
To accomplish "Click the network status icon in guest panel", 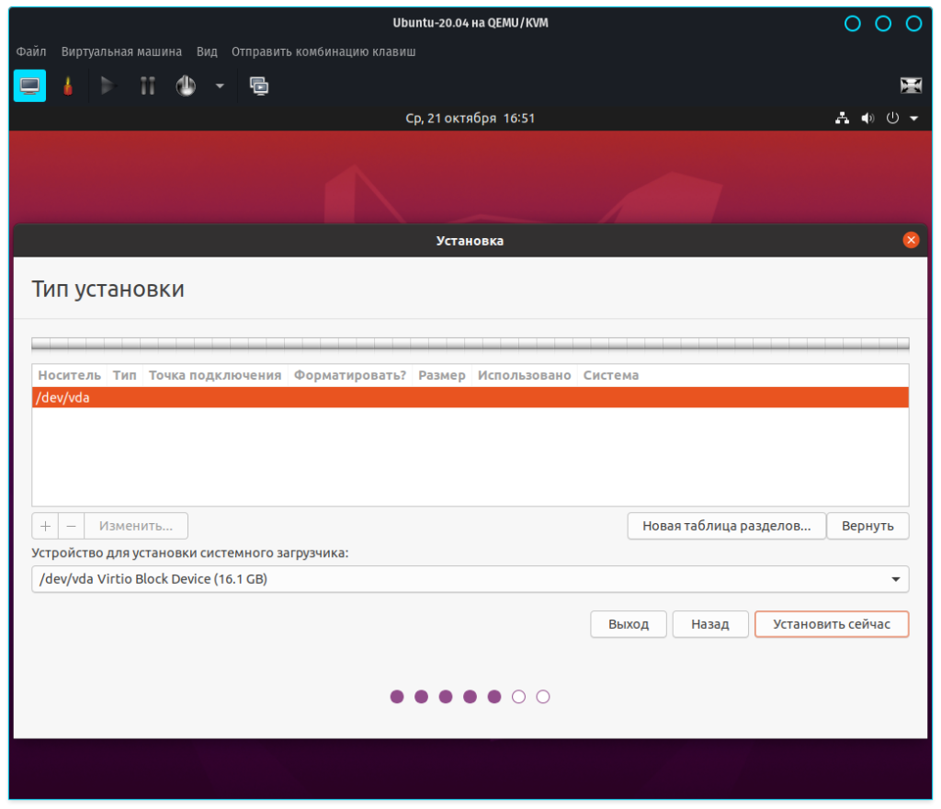I will tap(842, 119).
